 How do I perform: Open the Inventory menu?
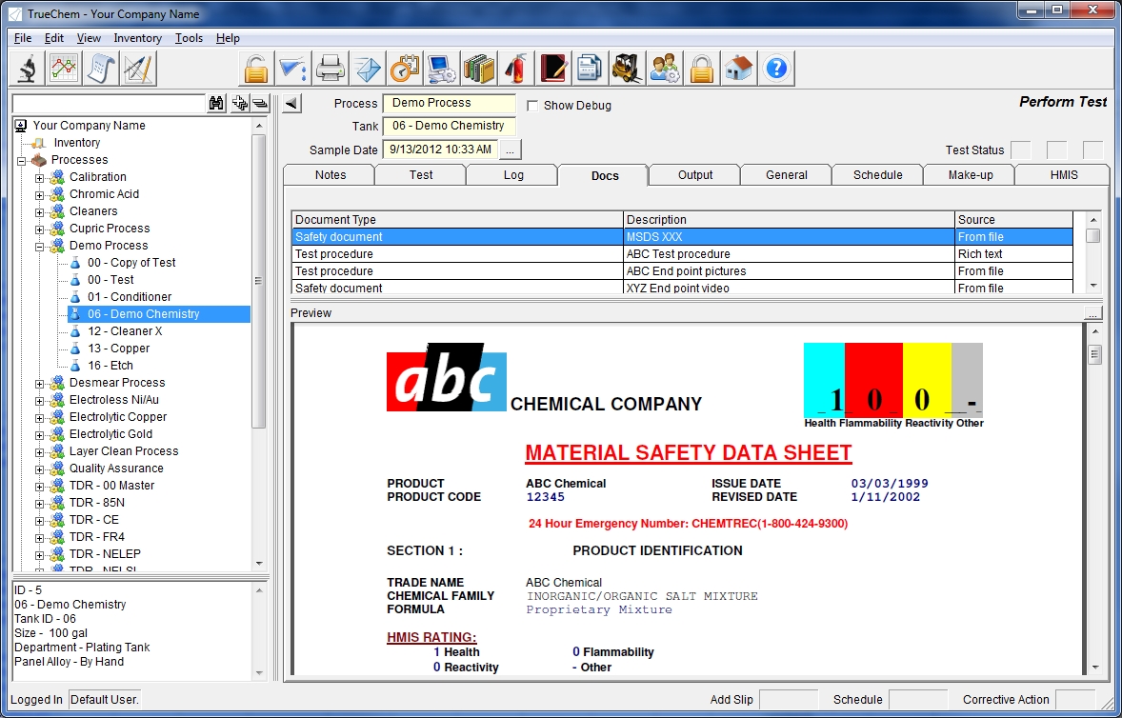pos(137,38)
